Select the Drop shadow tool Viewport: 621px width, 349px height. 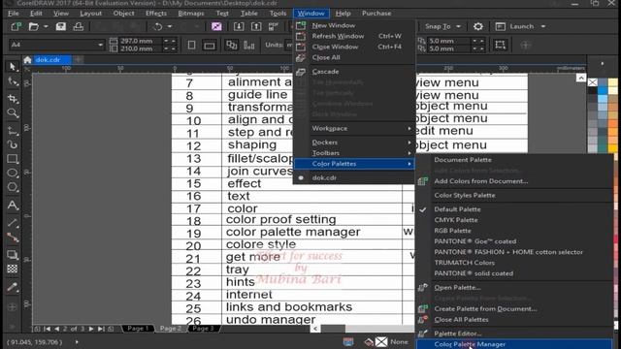13,254
